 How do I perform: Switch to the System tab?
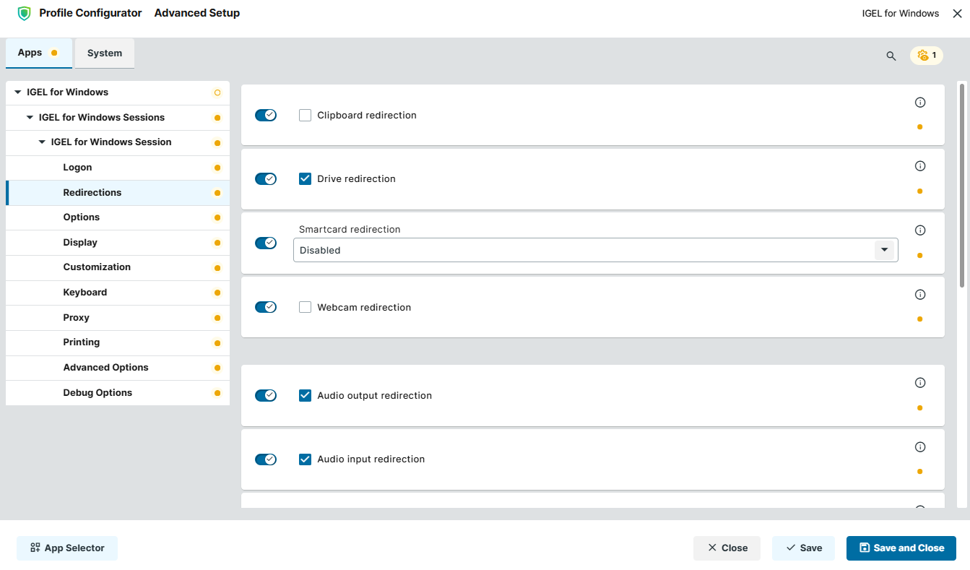[104, 53]
